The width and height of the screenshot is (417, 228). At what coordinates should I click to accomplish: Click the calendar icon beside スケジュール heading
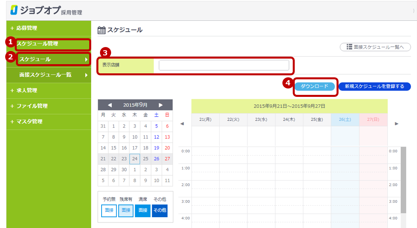click(x=102, y=30)
